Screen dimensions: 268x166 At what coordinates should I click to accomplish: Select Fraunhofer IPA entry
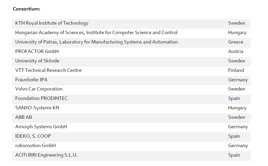[x=31, y=80]
